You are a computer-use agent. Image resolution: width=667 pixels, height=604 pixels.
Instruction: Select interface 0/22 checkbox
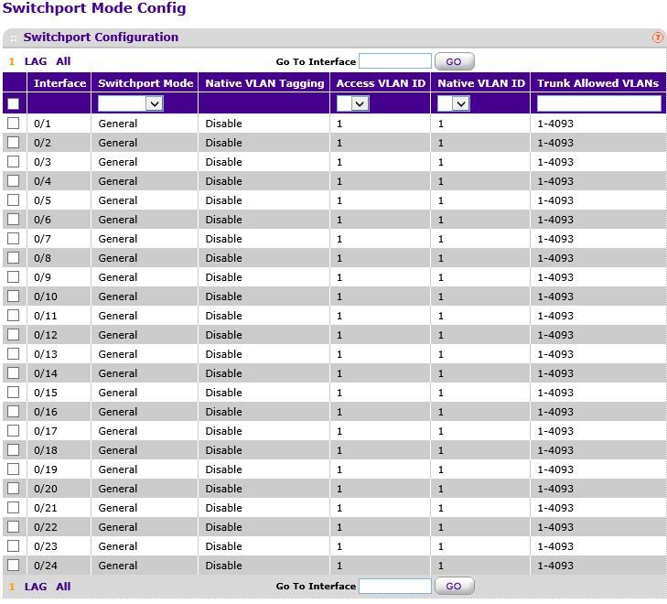[13, 526]
